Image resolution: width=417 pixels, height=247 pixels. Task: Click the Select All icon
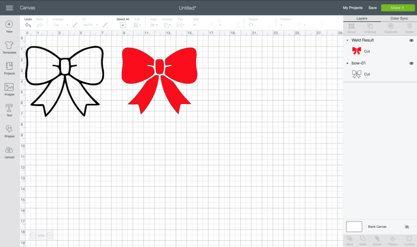[x=123, y=25]
